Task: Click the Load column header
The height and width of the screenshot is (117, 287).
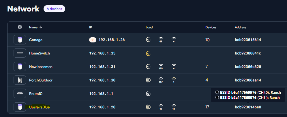Action: point(149,27)
